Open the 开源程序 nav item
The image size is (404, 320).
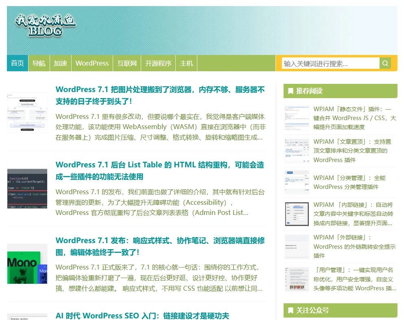158,63
